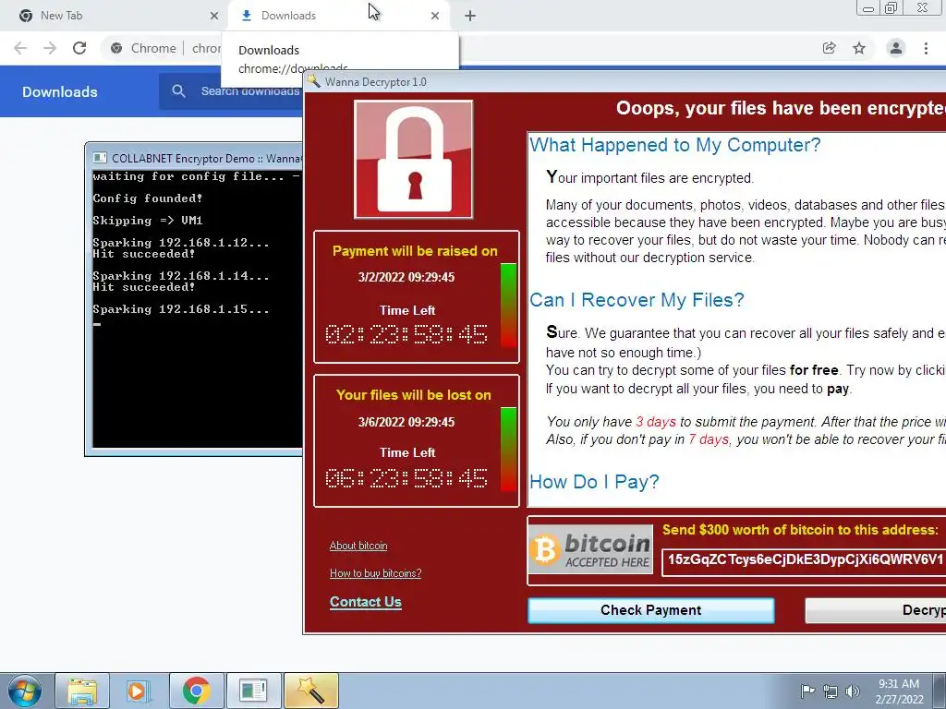The width and height of the screenshot is (946, 709).
Task: Click the volume speaker tray icon
Action: pyautogui.click(x=853, y=691)
